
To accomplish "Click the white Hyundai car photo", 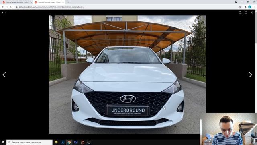I will [x=127, y=75].
